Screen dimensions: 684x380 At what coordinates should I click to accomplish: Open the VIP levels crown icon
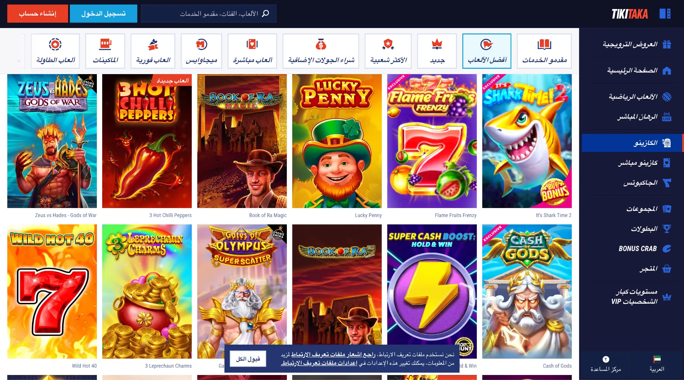[667, 297]
